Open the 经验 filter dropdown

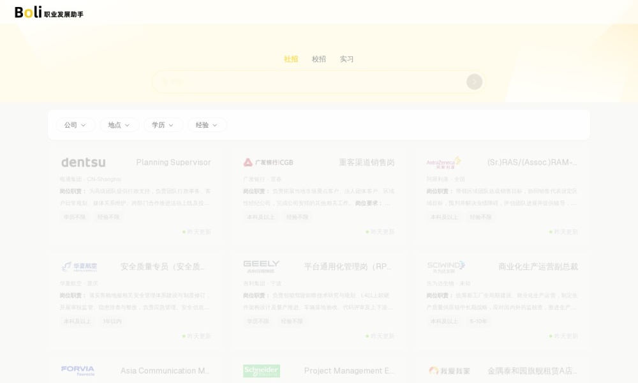click(x=207, y=125)
